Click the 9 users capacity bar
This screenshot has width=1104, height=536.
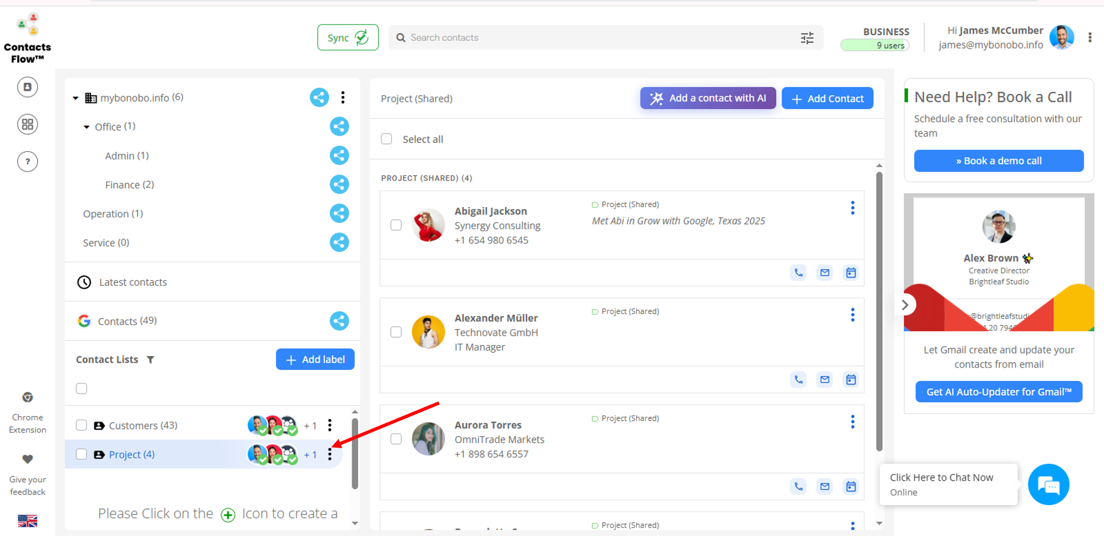coord(875,45)
